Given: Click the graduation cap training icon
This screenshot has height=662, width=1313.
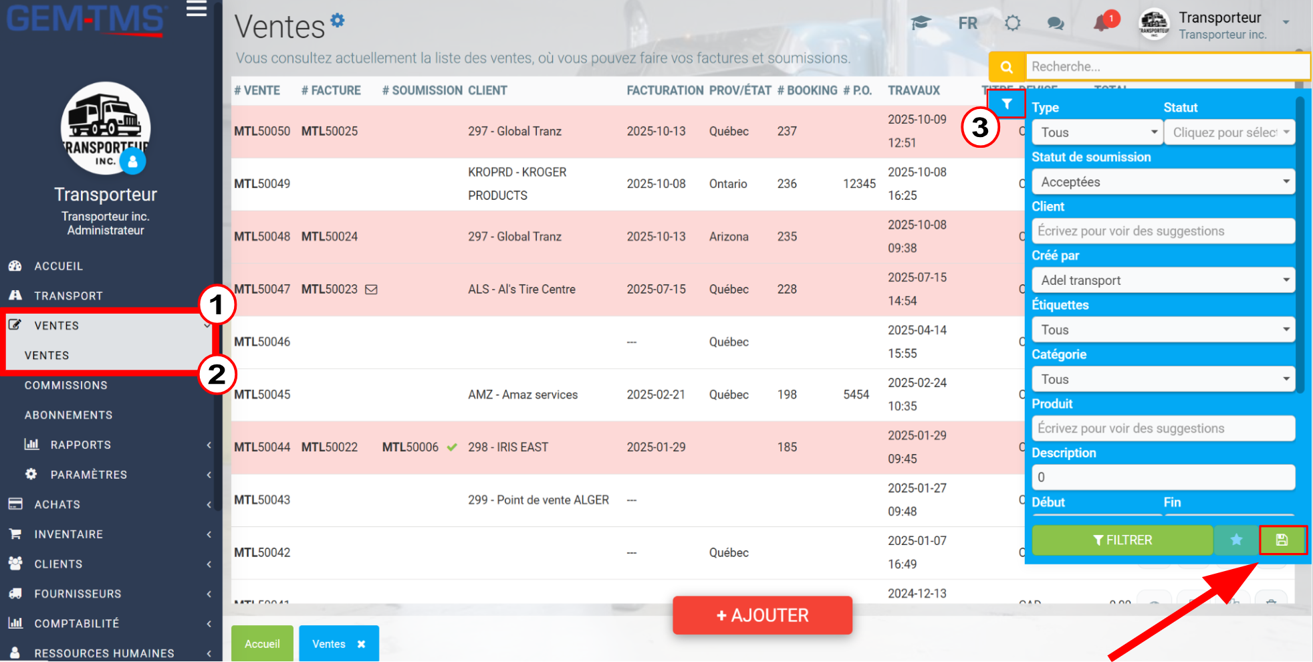Looking at the screenshot, I should [x=921, y=23].
